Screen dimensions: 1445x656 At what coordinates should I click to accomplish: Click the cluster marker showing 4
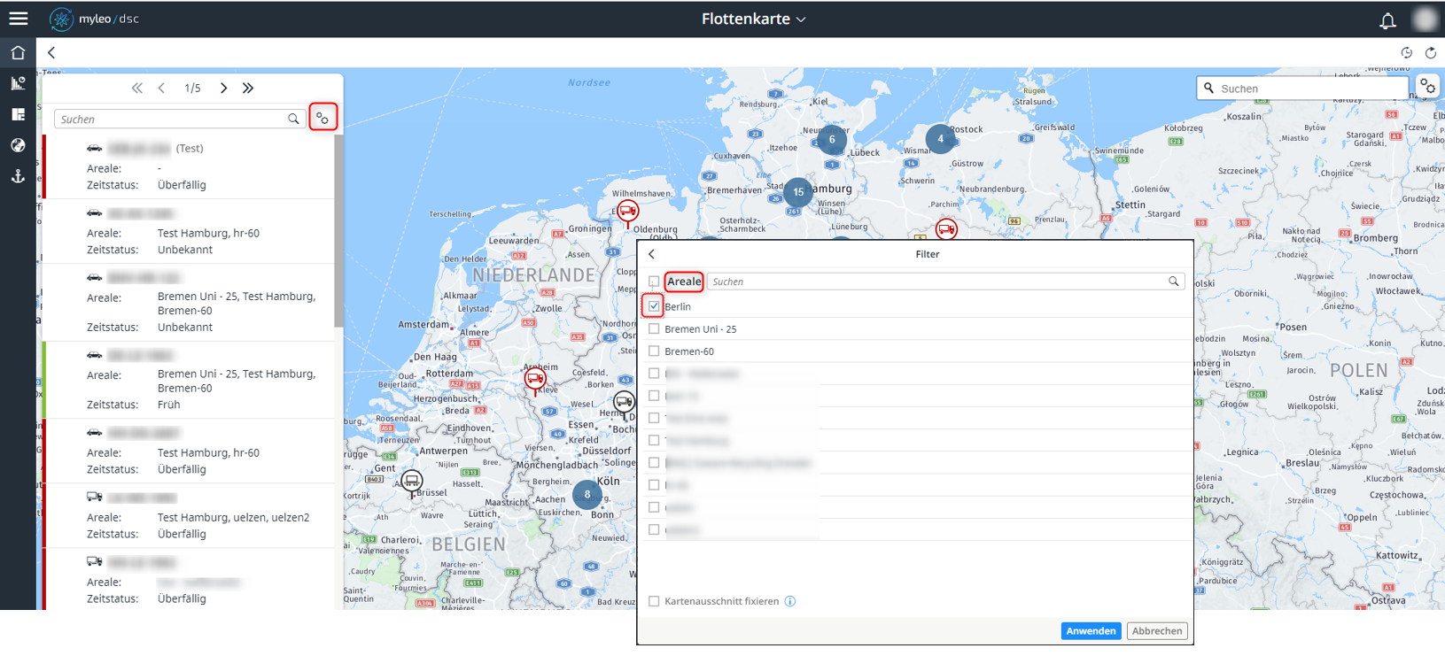pos(940,138)
